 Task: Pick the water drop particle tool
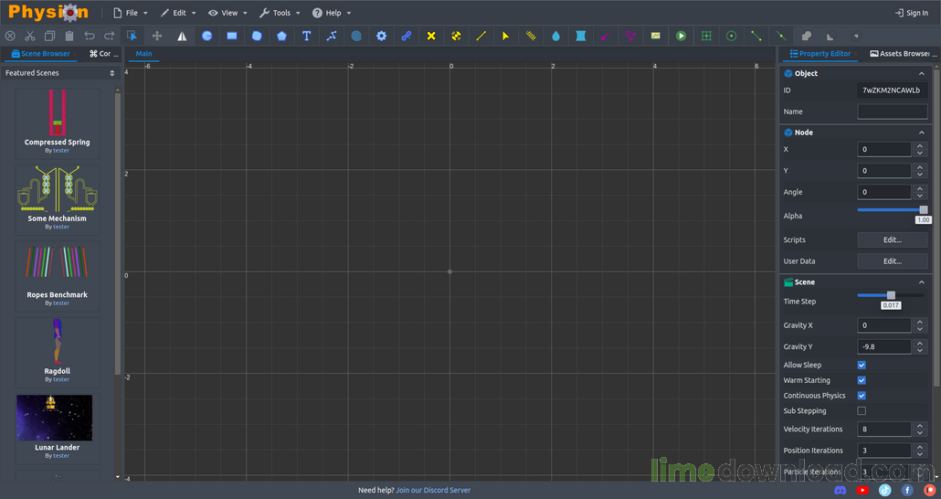(555, 36)
